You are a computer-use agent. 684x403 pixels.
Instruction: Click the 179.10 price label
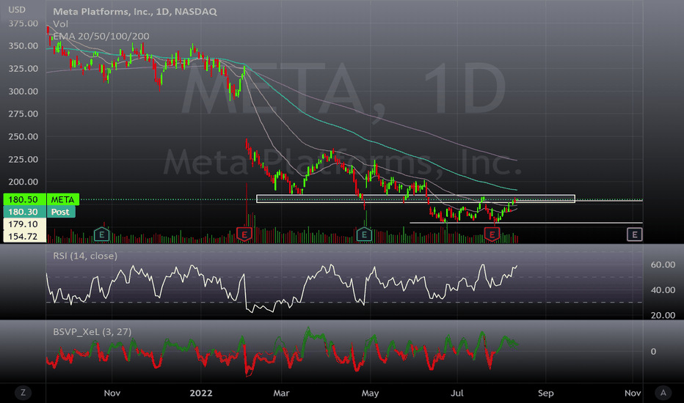(x=24, y=224)
